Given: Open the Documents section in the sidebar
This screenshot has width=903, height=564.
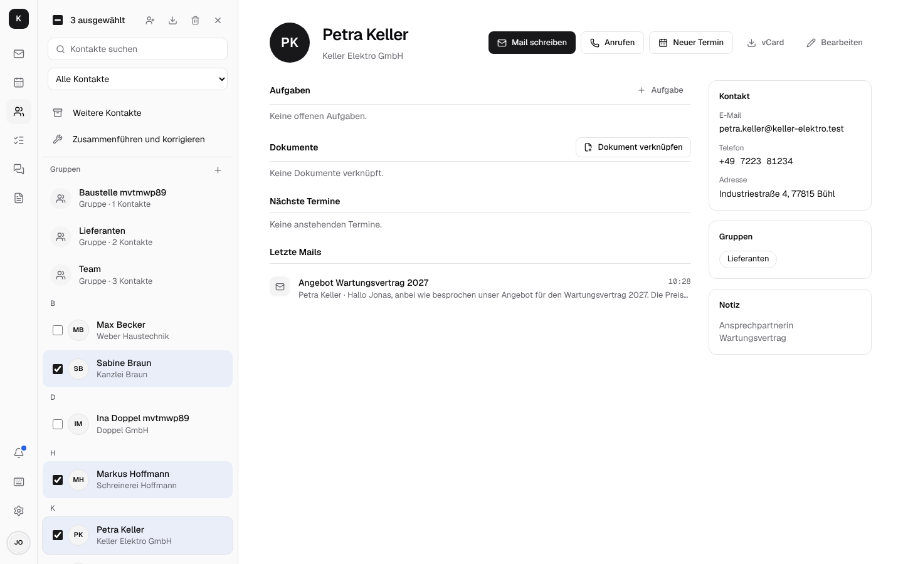Looking at the screenshot, I should (x=19, y=198).
